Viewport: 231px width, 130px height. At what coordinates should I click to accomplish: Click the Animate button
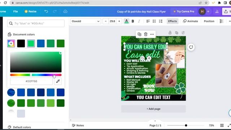[x=190, y=21]
